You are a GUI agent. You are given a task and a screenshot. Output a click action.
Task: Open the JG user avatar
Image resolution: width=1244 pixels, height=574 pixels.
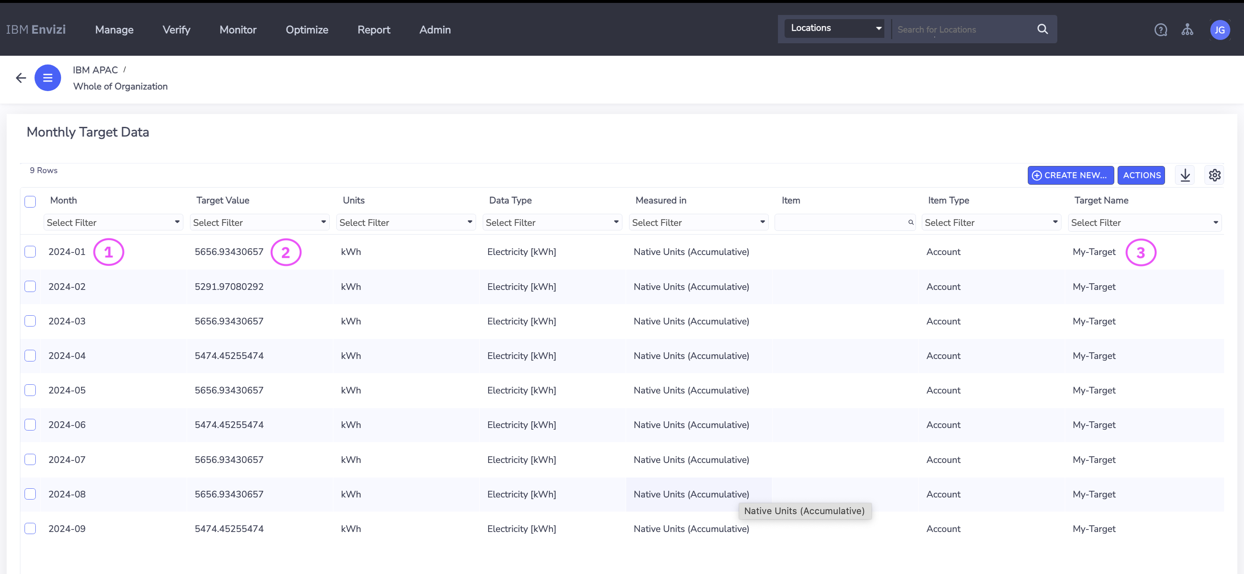[1219, 30]
